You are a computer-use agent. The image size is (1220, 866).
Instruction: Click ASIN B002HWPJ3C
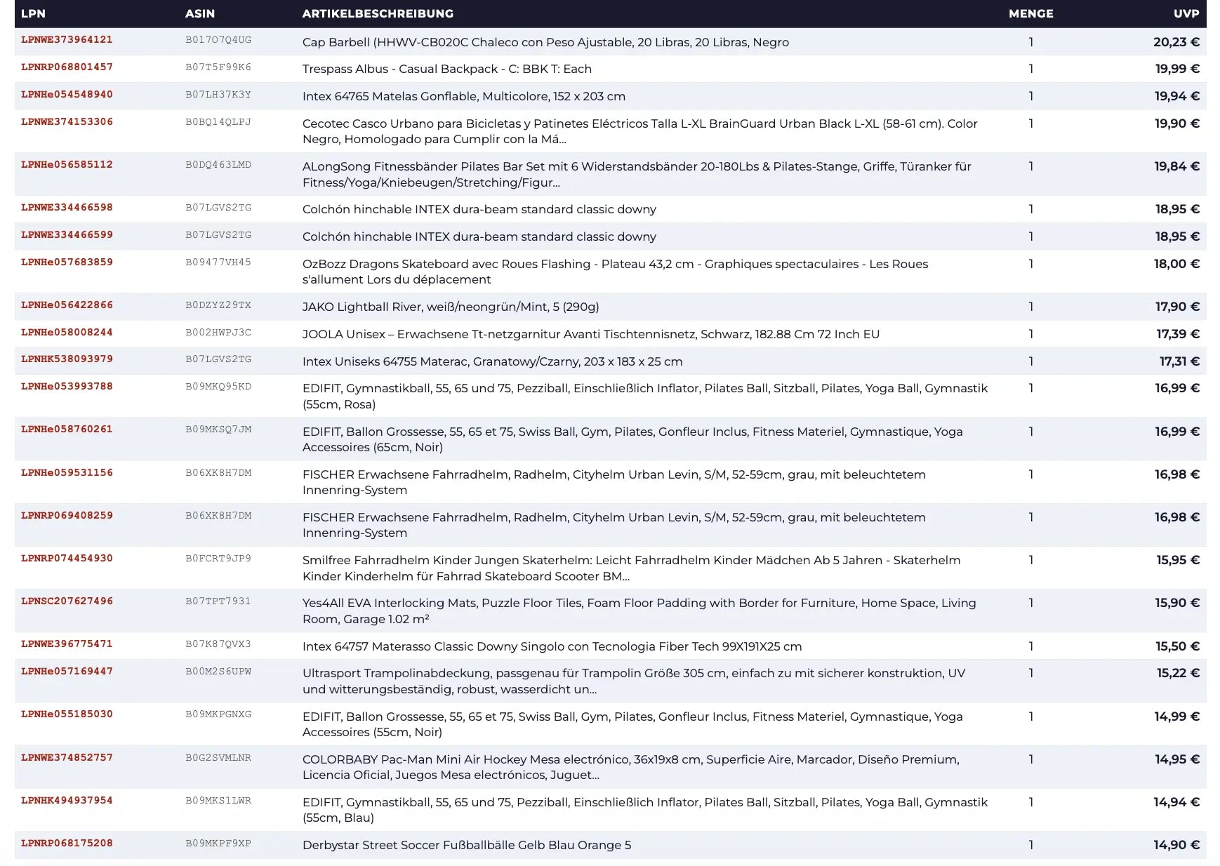point(218,333)
